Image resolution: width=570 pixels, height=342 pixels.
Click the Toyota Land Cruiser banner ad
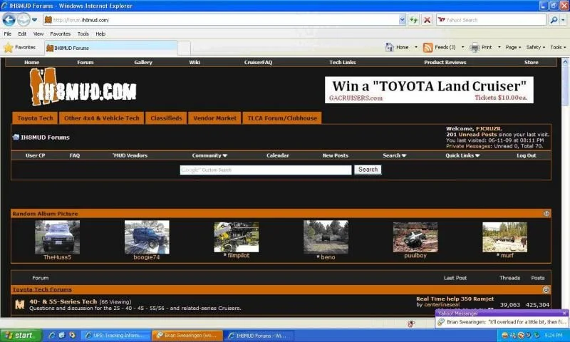(429, 90)
